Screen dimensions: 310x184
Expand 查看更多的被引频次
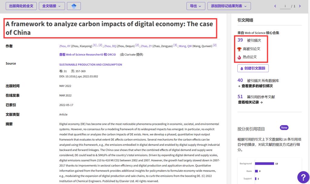click(x=255, y=86)
